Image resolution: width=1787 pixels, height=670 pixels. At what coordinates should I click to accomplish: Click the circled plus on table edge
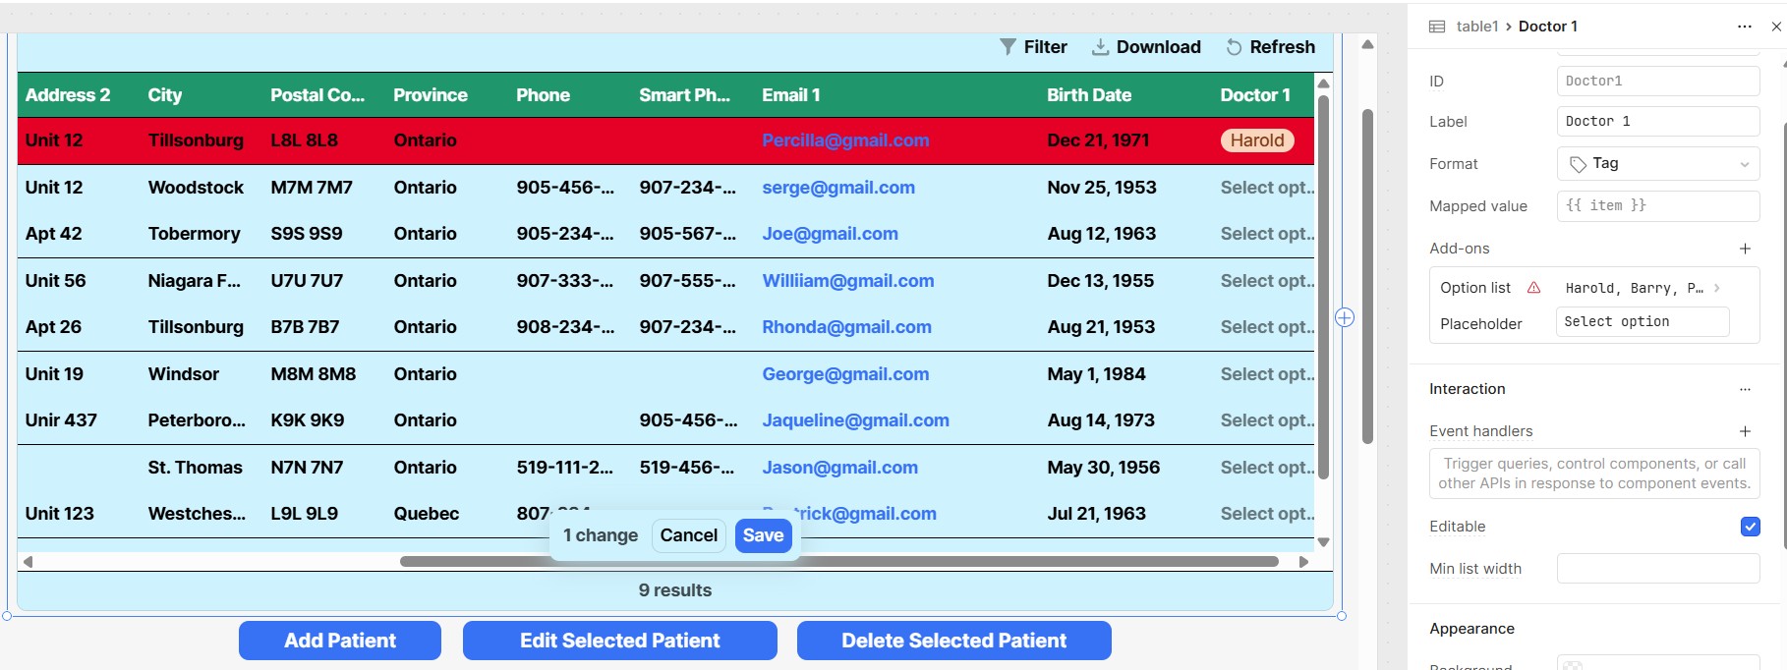point(1345,317)
